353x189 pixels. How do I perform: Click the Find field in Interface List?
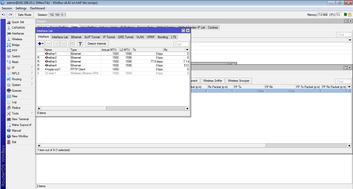click(181, 44)
